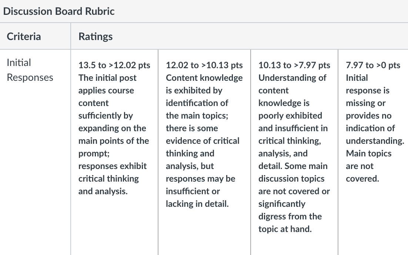Click 'digress from the topic at hand' text

click(290, 223)
